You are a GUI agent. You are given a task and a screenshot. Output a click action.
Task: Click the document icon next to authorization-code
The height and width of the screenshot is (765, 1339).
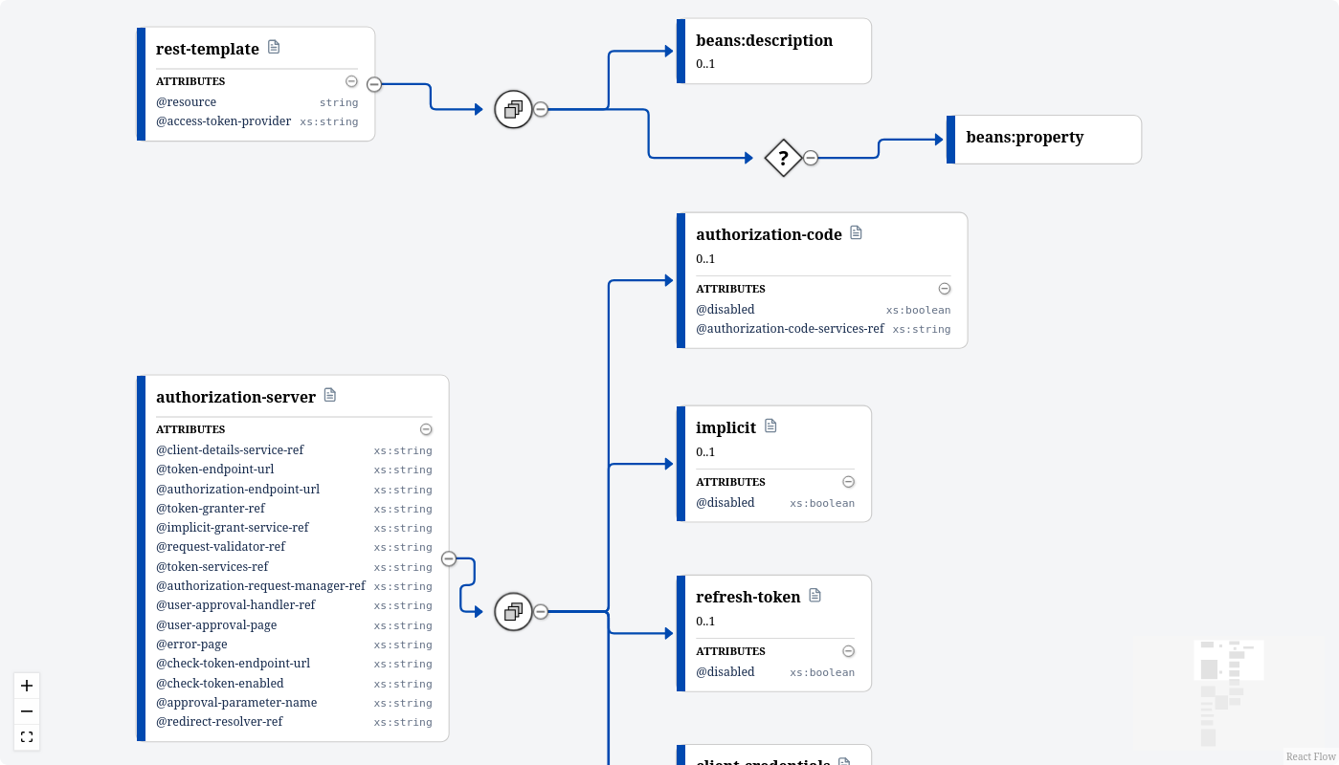[856, 232]
